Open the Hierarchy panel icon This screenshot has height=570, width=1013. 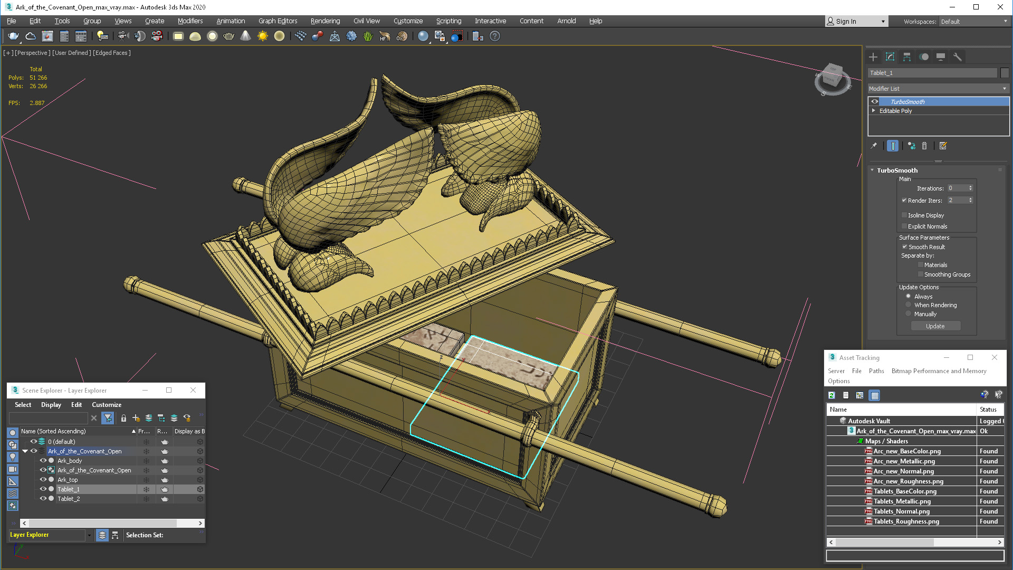coord(907,57)
